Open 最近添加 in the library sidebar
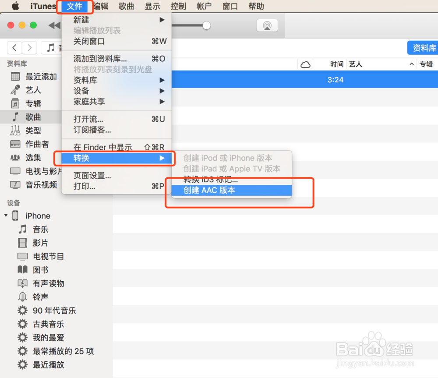 pyautogui.click(x=34, y=76)
